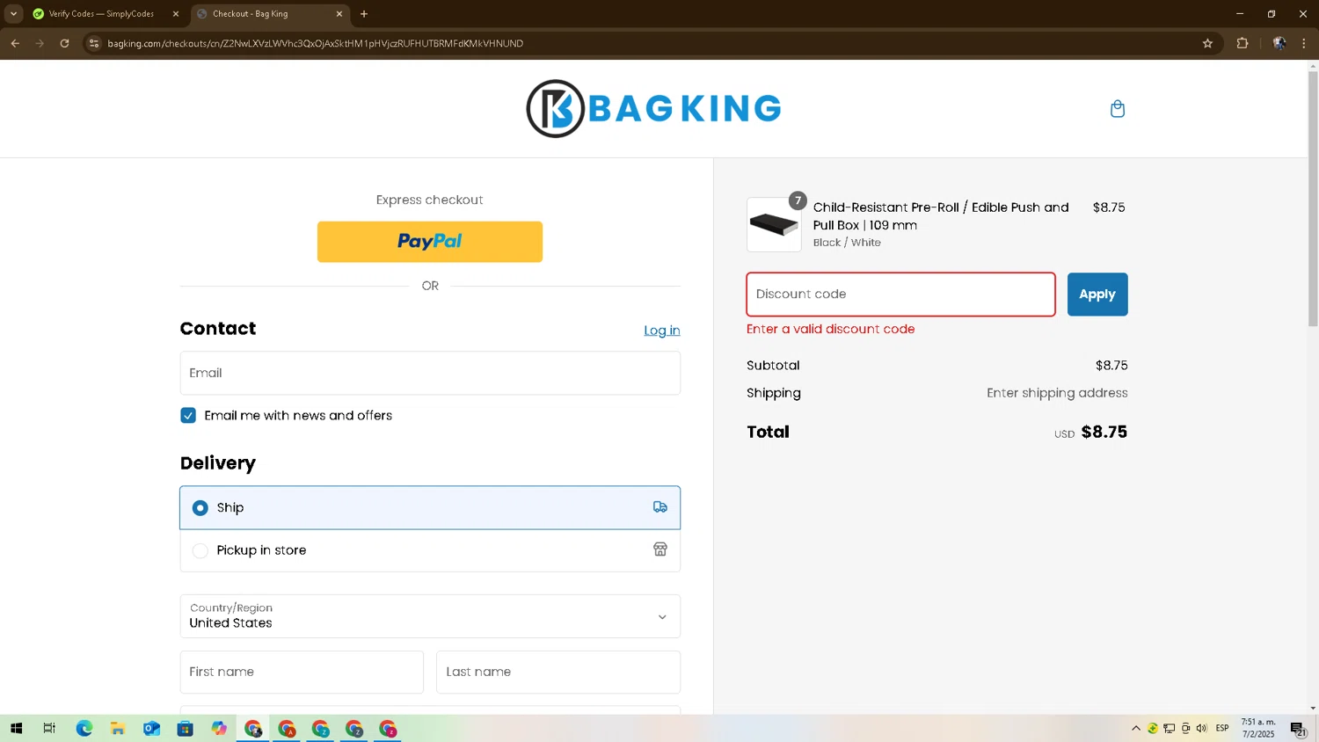Open Copilot from the taskbar
1319x742 pixels.
[219, 729]
